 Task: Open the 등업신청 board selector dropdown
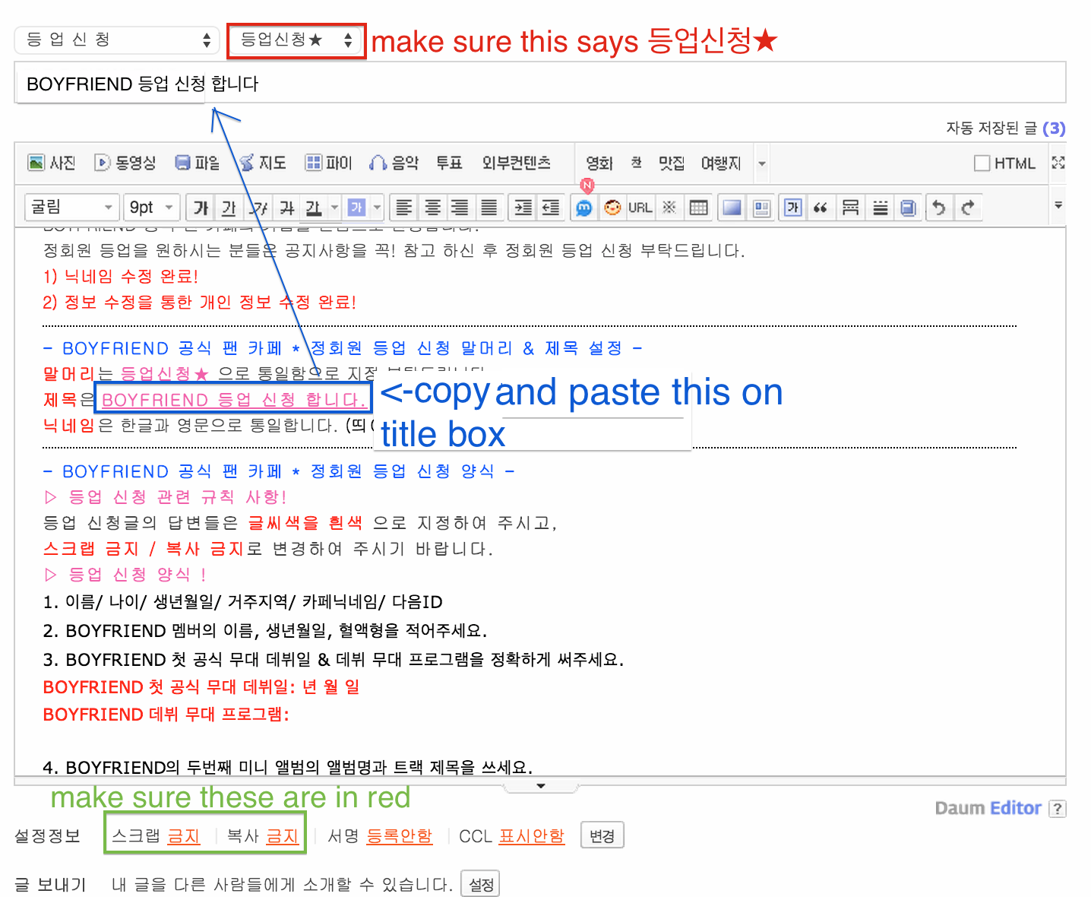click(x=117, y=40)
